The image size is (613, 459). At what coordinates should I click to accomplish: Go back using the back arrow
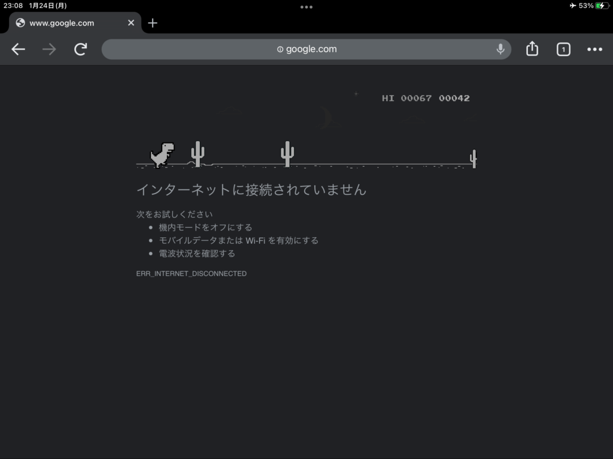[19, 50]
